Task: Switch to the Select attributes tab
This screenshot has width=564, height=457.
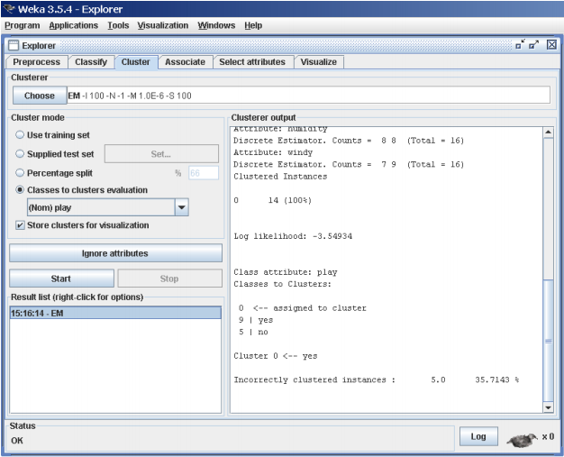Action: pyautogui.click(x=252, y=62)
